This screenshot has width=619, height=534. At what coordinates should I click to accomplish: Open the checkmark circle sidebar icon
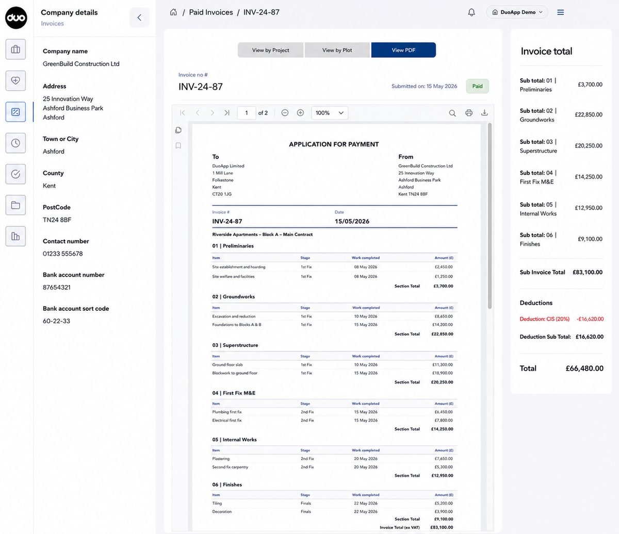pos(15,174)
